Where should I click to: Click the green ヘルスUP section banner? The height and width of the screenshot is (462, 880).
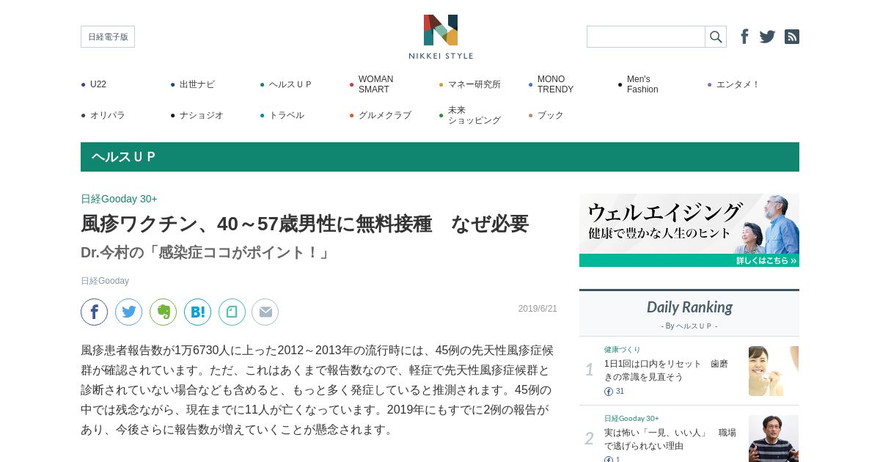coord(440,157)
